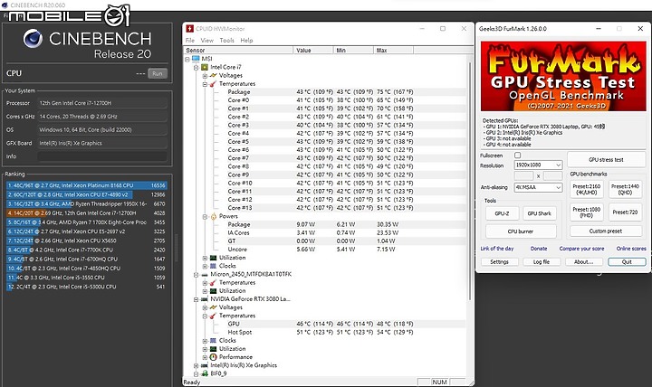Click the HWMonitor title bar app icon
This screenshot has height=387, width=652.
(x=190, y=29)
